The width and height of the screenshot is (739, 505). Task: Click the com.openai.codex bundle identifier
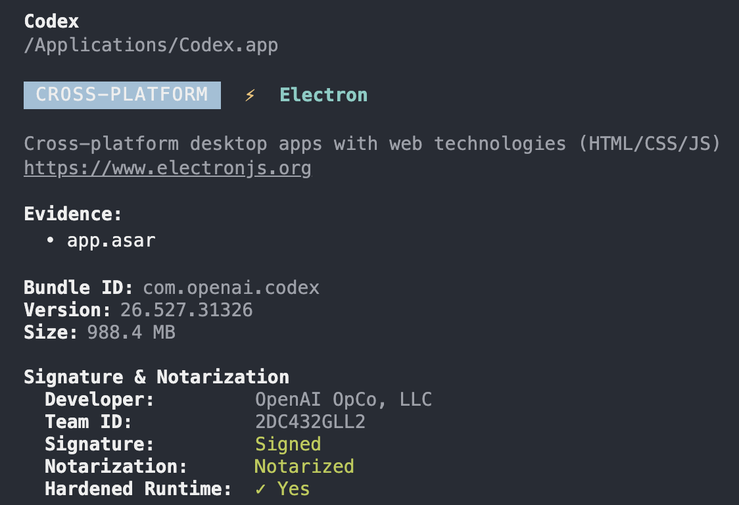(x=231, y=288)
